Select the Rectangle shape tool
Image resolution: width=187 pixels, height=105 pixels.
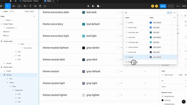19,6
